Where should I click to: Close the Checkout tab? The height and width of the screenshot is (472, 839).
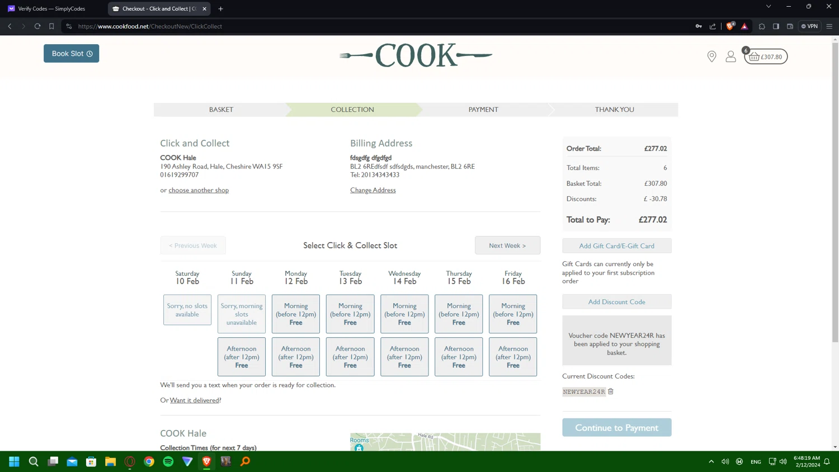point(204,9)
